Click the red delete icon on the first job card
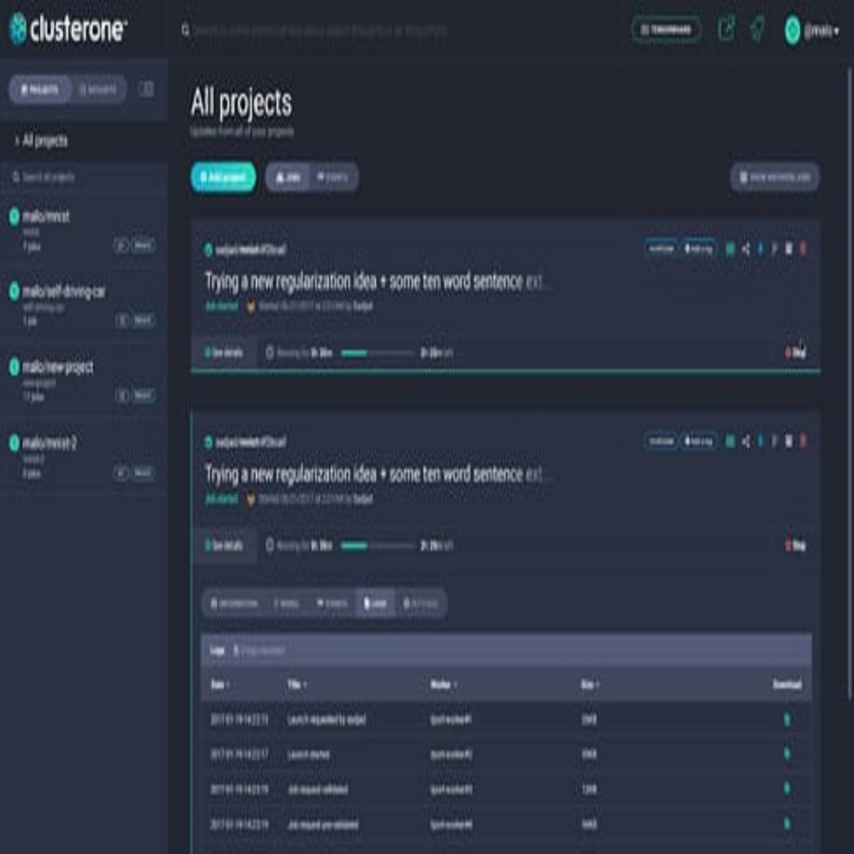Screen dimensions: 854x854 coord(803,249)
